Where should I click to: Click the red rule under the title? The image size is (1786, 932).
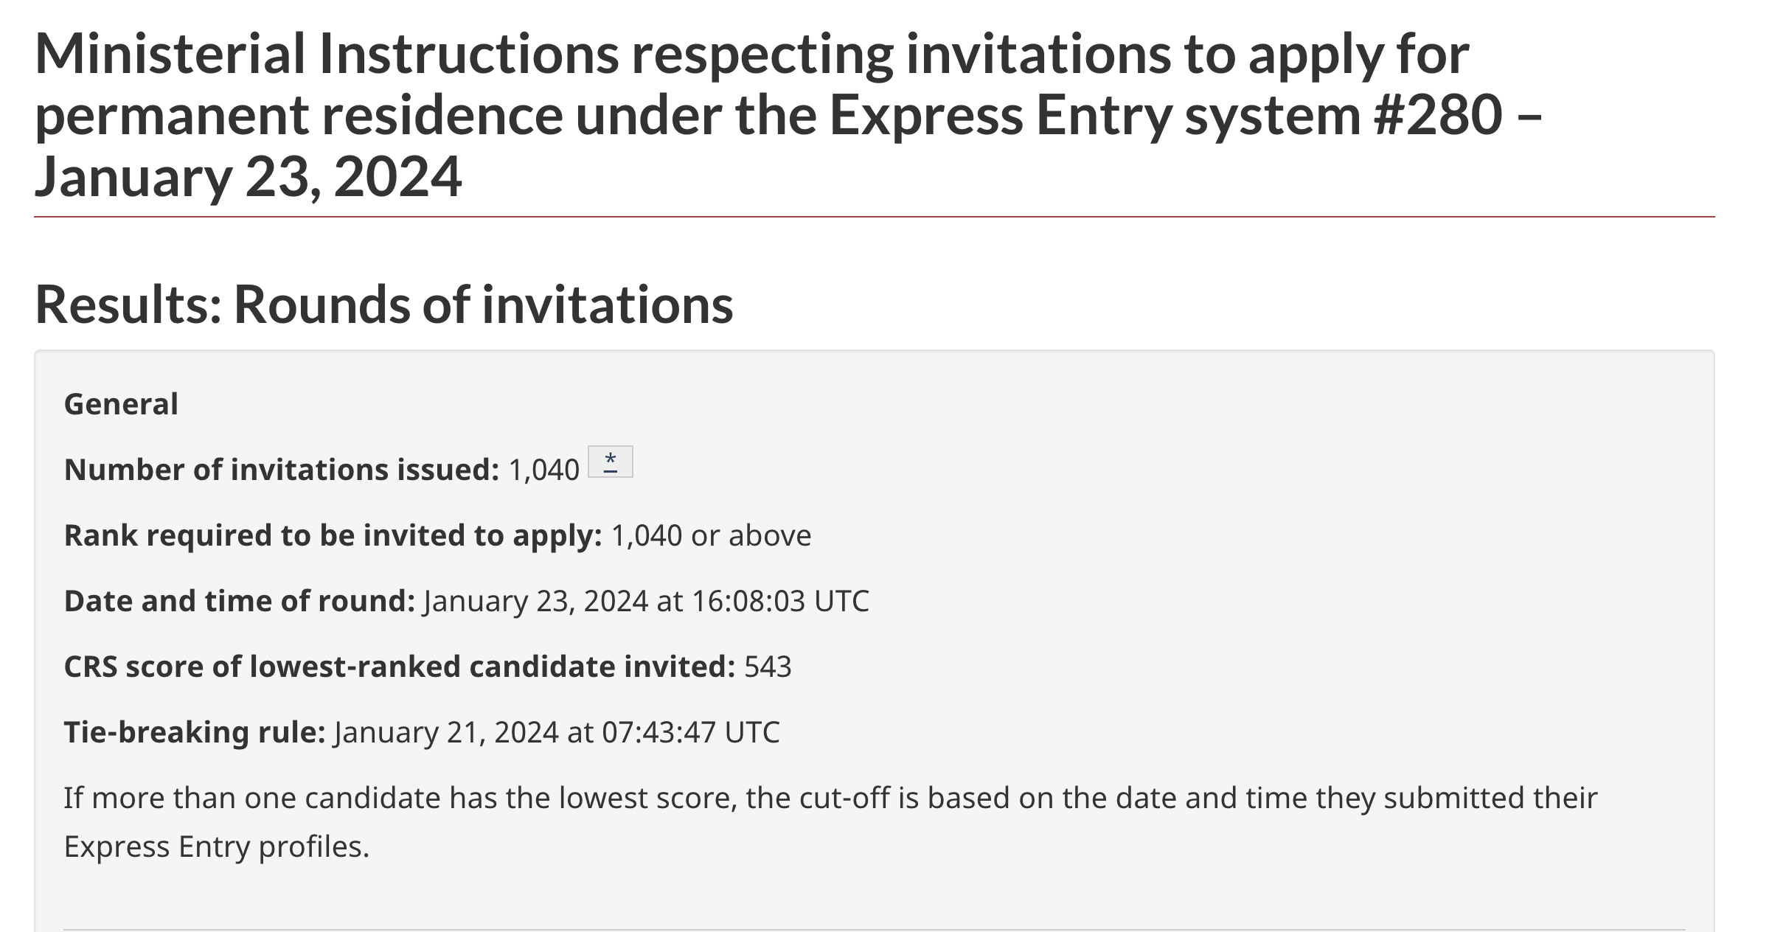click(875, 217)
